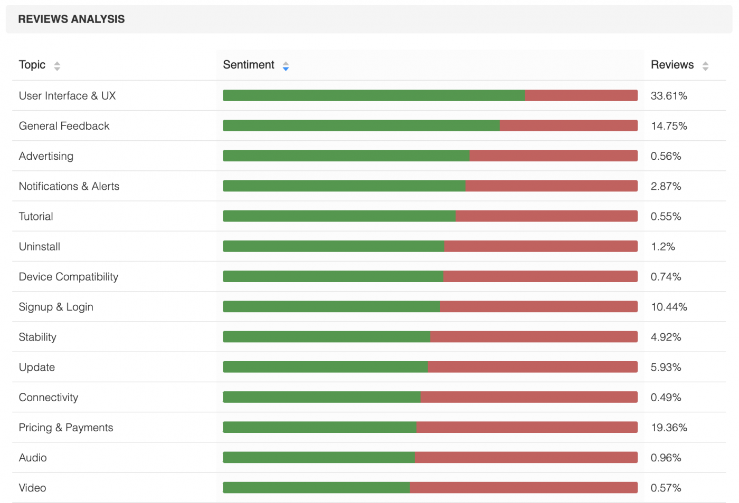Select the User Interface & UX topic row
This screenshot has width=739, height=503.
(x=67, y=95)
